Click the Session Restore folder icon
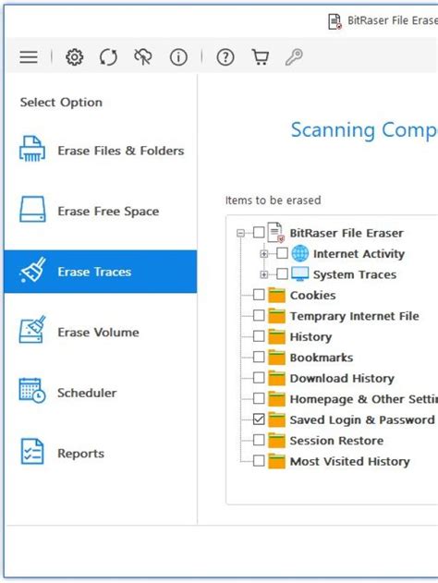Viewport: 438px width, 583px height. (x=276, y=440)
